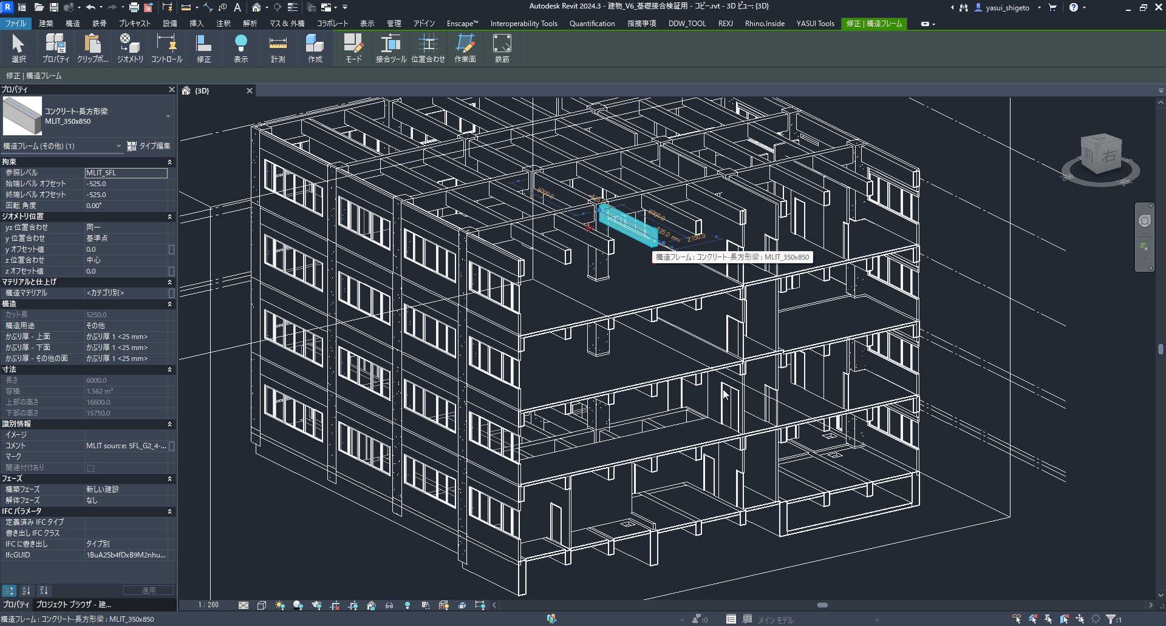The height and width of the screenshot is (626, 1166).
Task: Open the ファイル file tab
Action: [16, 24]
